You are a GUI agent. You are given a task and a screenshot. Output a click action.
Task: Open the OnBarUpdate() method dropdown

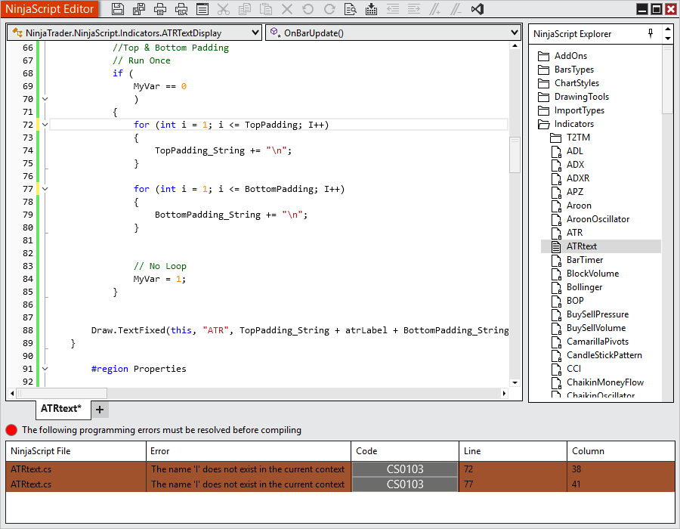393,33
